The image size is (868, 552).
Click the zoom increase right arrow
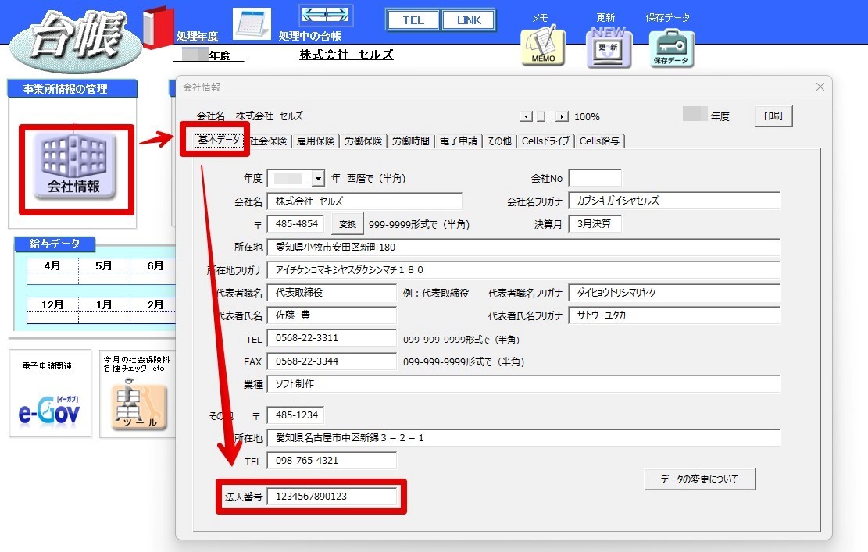point(562,116)
